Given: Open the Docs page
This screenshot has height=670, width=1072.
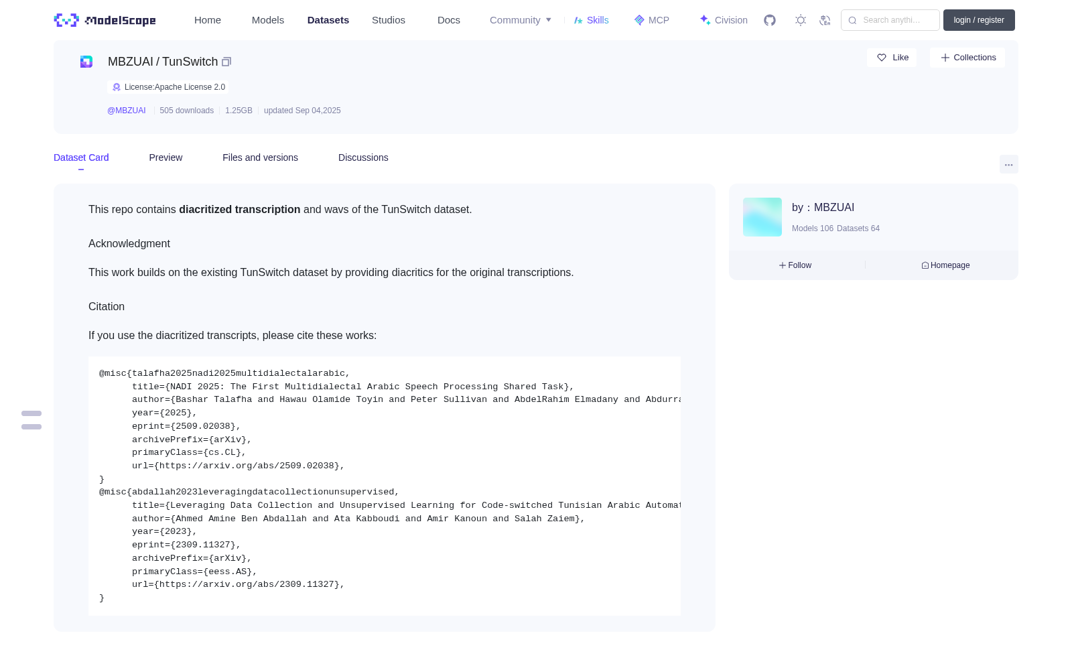Looking at the screenshot, I should [x=449, y=20].
